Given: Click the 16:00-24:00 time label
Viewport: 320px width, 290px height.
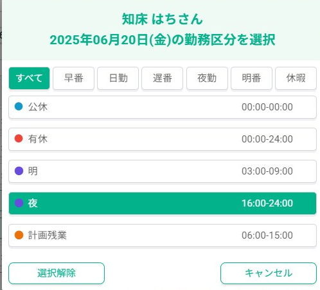Looking at the screenshot, I should pyautogui.click(x=267, y=203).
